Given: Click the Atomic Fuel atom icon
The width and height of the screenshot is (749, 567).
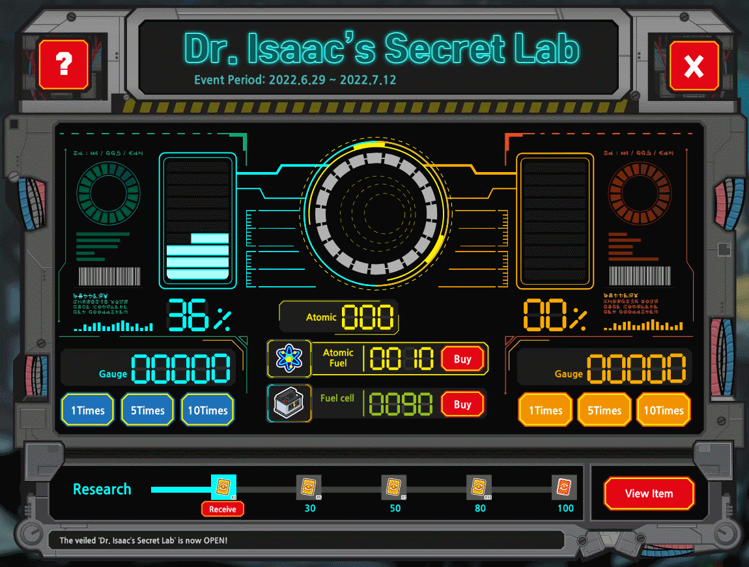Looking at the screenshot, I should (289, 358).
